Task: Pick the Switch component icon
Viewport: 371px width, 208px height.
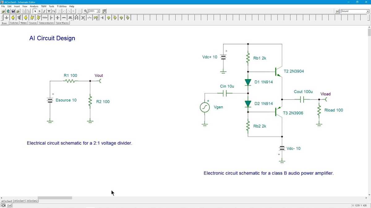Action: click(89, 18)
